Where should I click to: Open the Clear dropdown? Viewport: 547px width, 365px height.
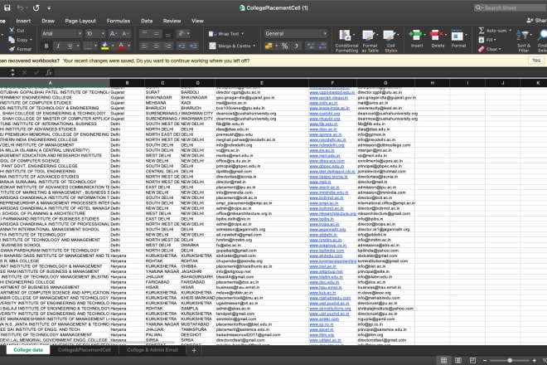point(490,49)
